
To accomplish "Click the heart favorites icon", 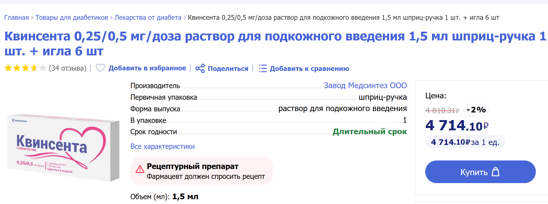I will pyautogui.click(x=100, y=68).
